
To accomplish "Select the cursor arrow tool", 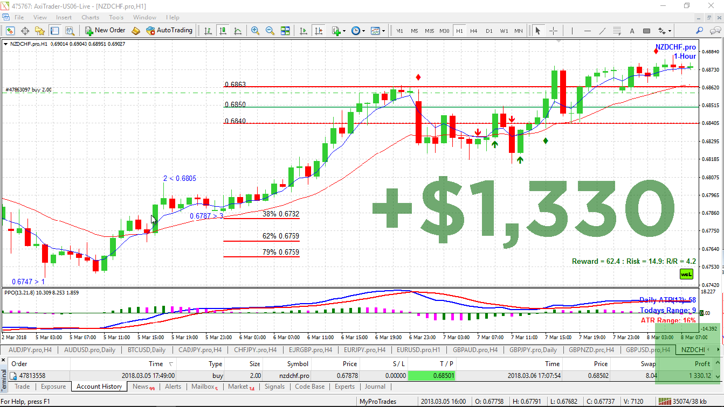I will [x=537, y=31].
